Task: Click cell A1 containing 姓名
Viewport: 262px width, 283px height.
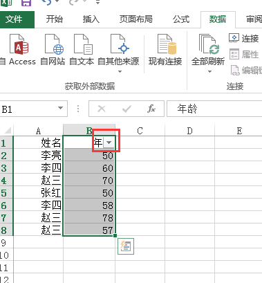Action: (x=38, y=143)
